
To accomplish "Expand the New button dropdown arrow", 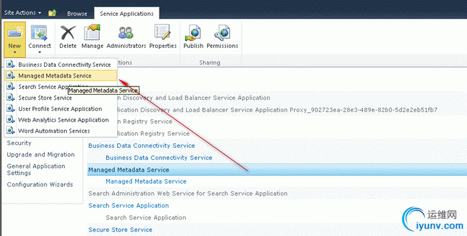I will click(15, 52).
